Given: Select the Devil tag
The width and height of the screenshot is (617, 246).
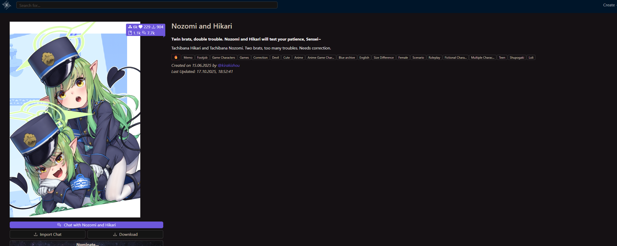Looking at the screenshot, I should click(x=275, y=58).
